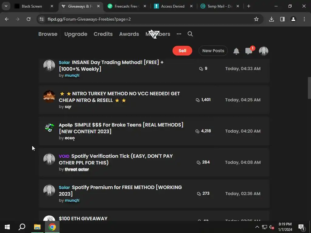The height and width of the screenshot is (233, 311).
Task: Open Windows notification center
Action: [302, 227]
